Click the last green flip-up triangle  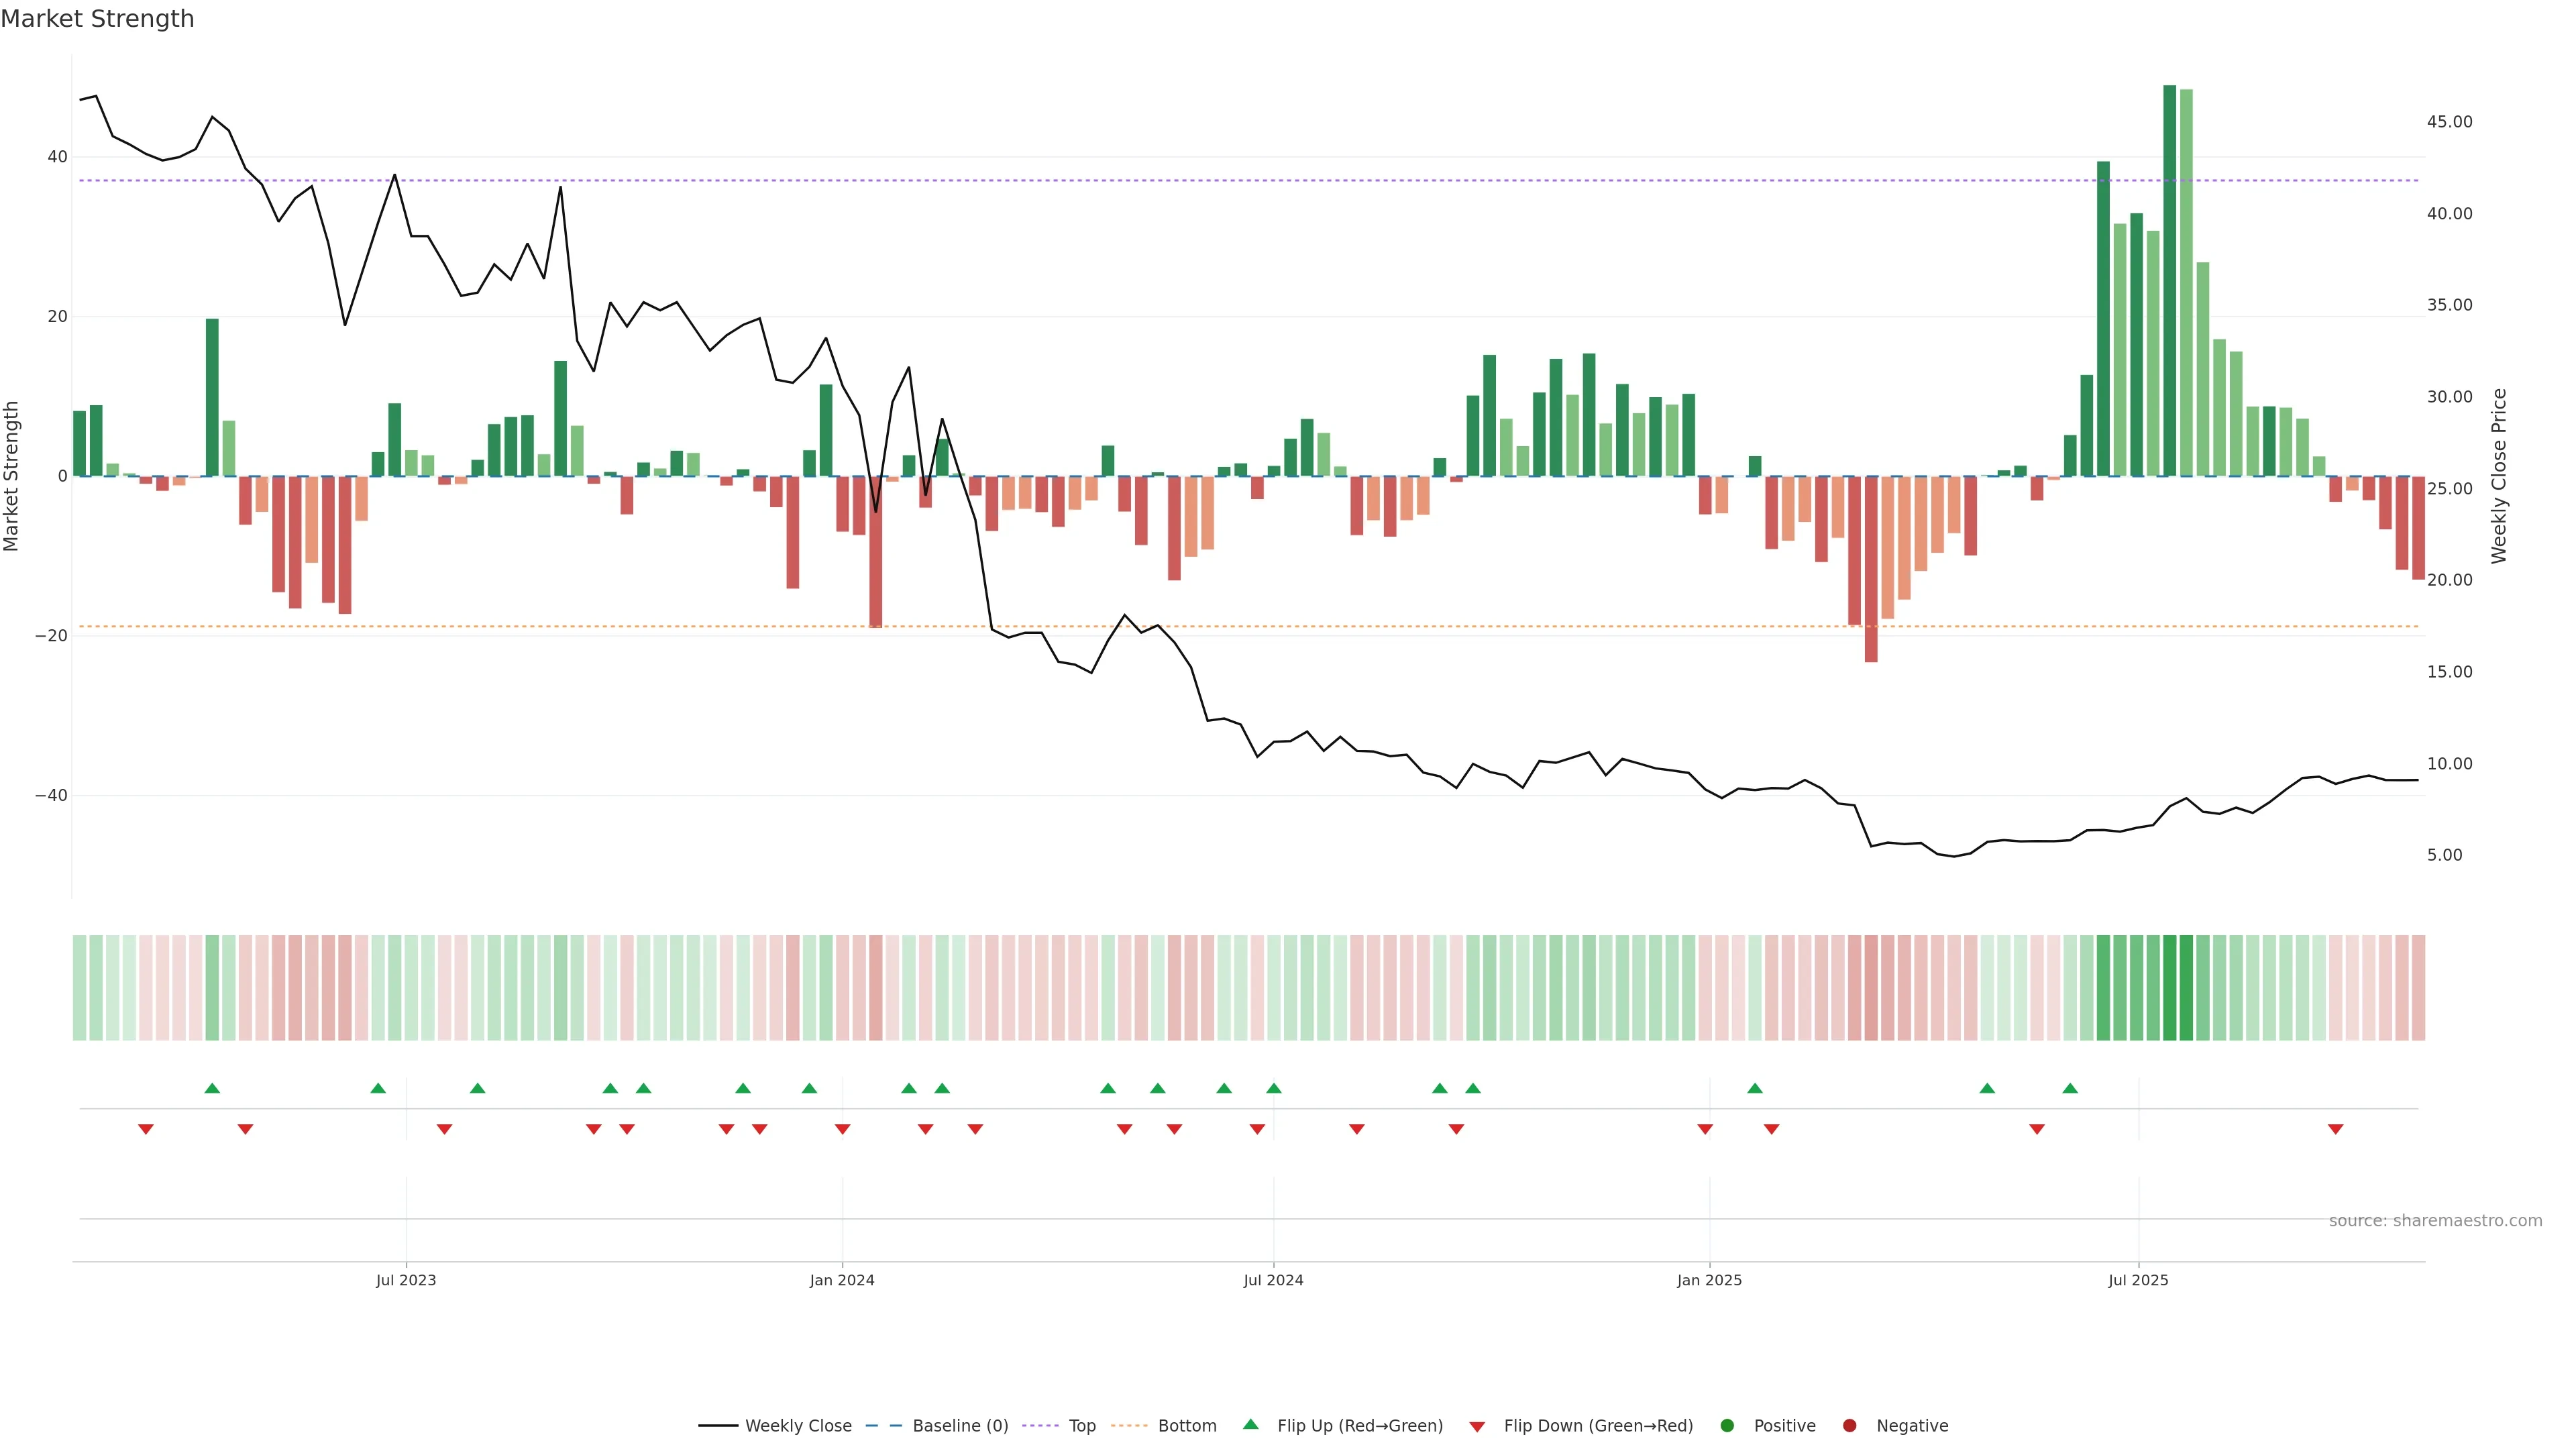click(x=2070, y=1088)
